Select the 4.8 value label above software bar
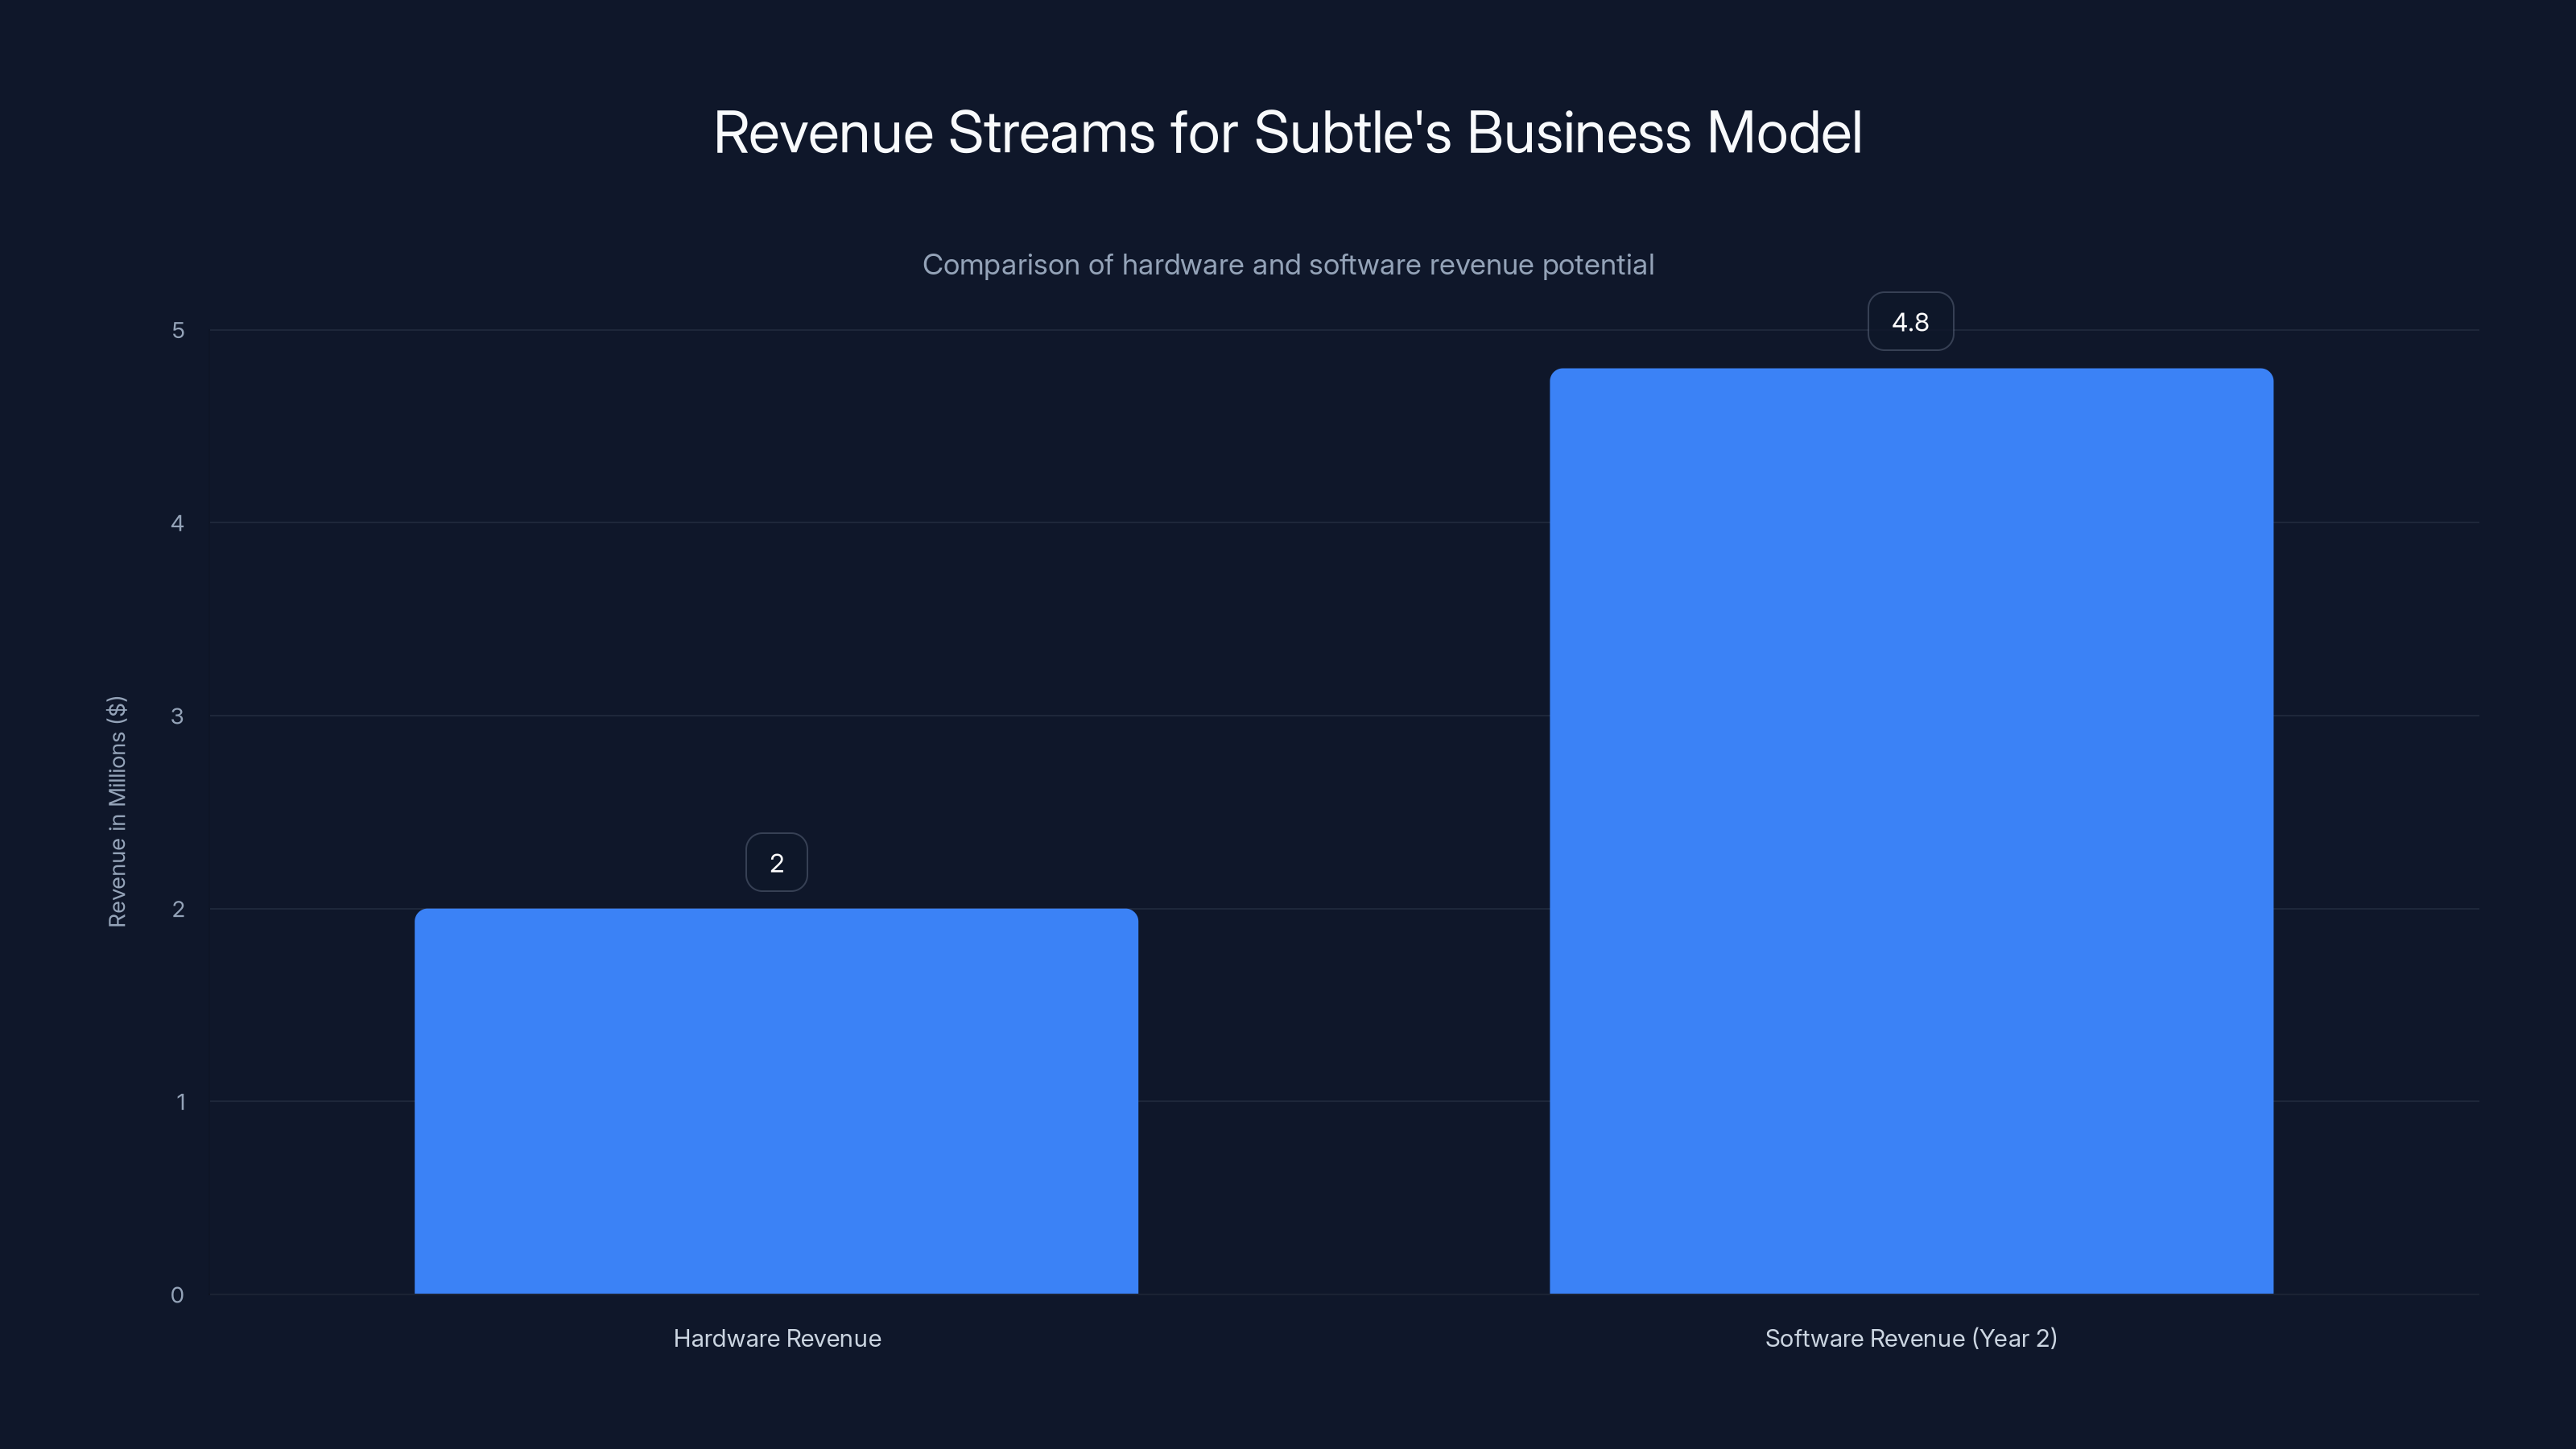 (x=1911, y=321)
